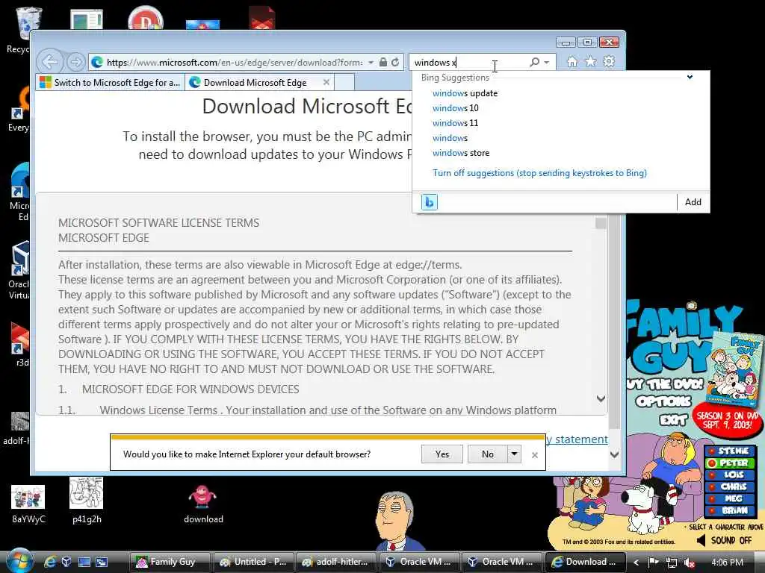Click the Bing provider icon in suggestions panel
This screenshot has width=765, height=573.
pos(430,201)
